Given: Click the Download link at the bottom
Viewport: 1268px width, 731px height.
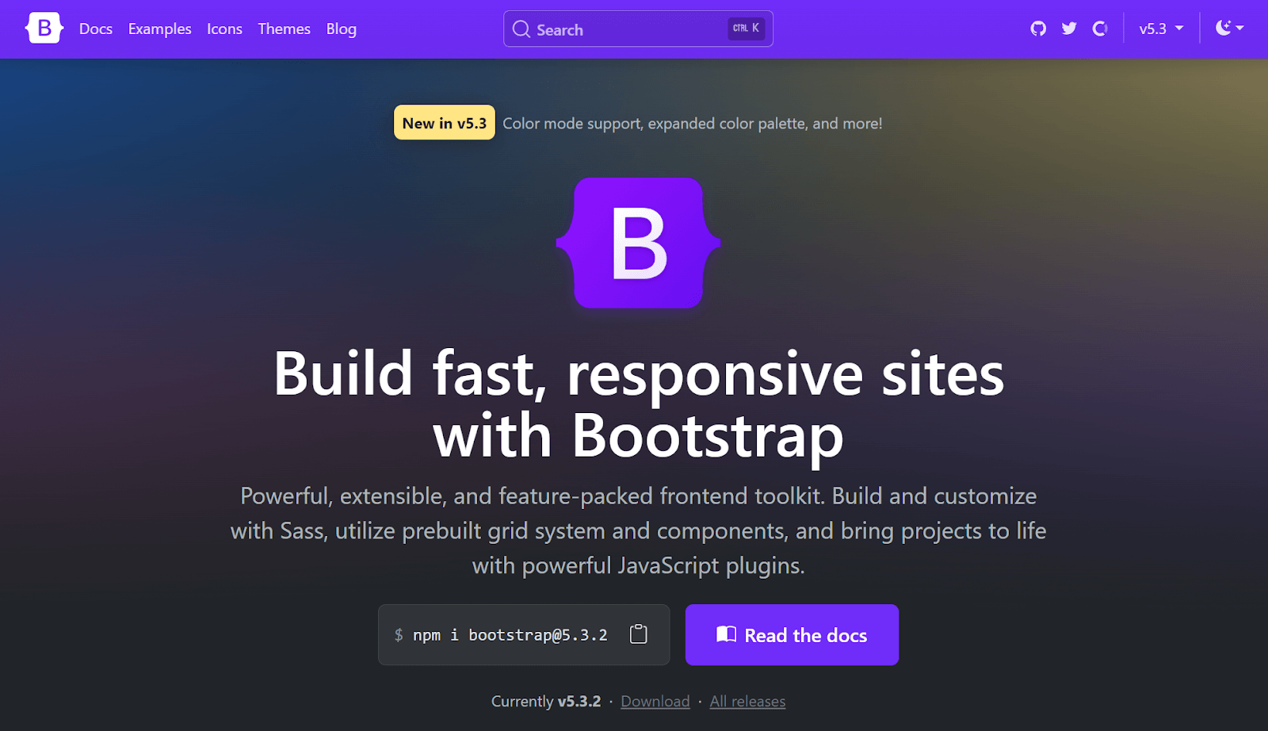Looking at the screenshot, I should tap(655, 701).
